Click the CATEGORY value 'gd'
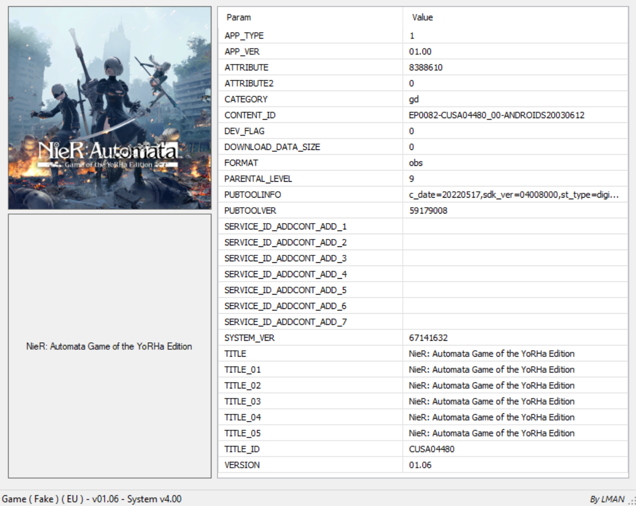636x506 pixels. tap(414, 99)
